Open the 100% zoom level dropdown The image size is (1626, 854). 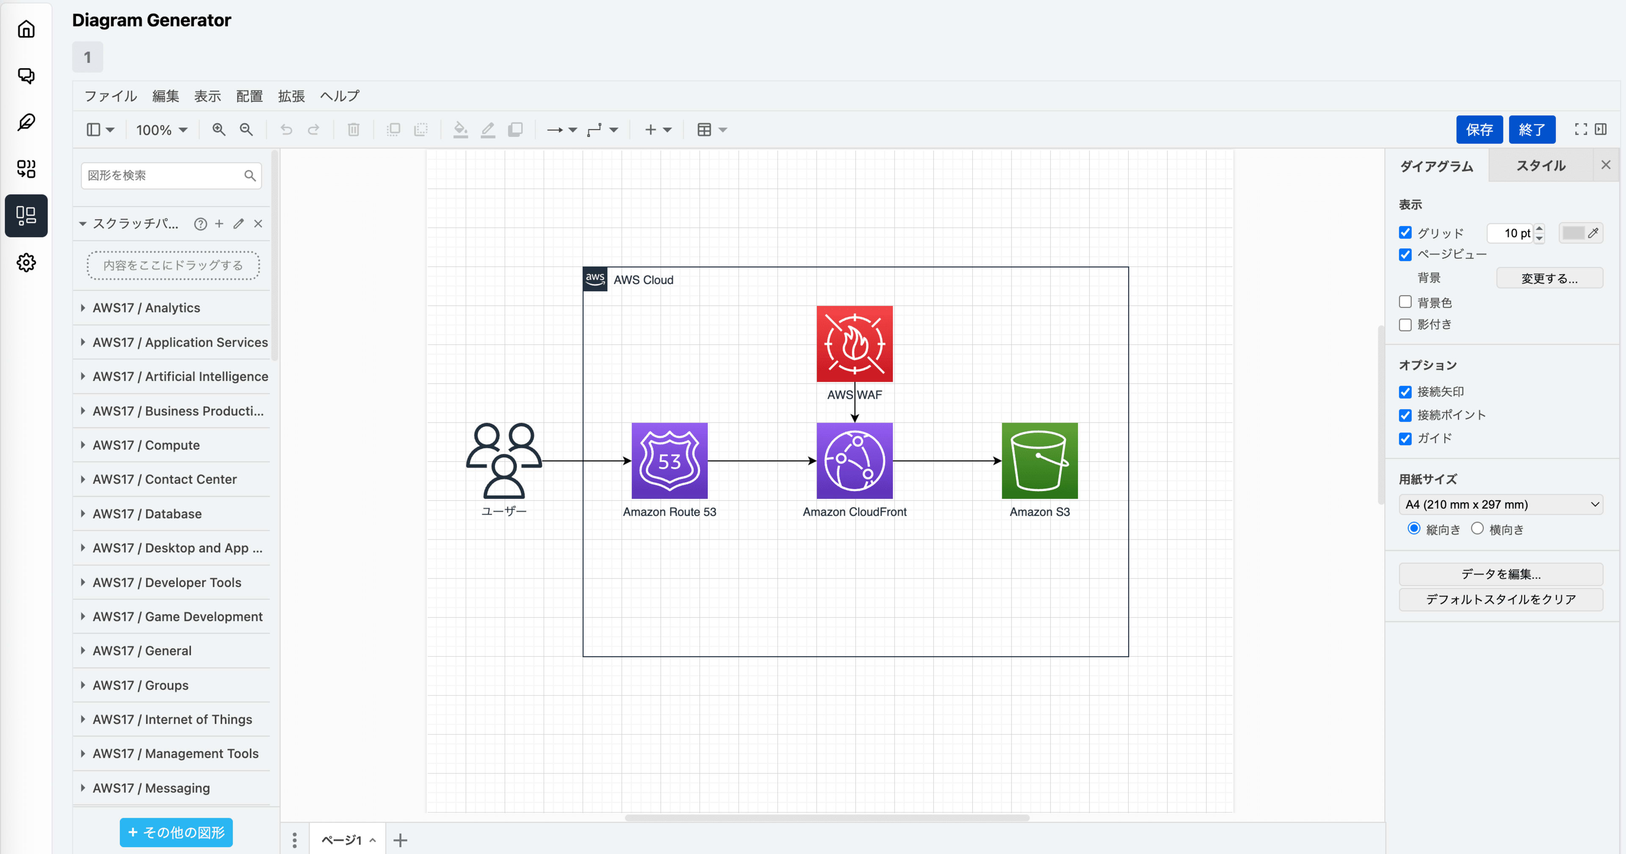pyautogui.click(x=162, y=130)
